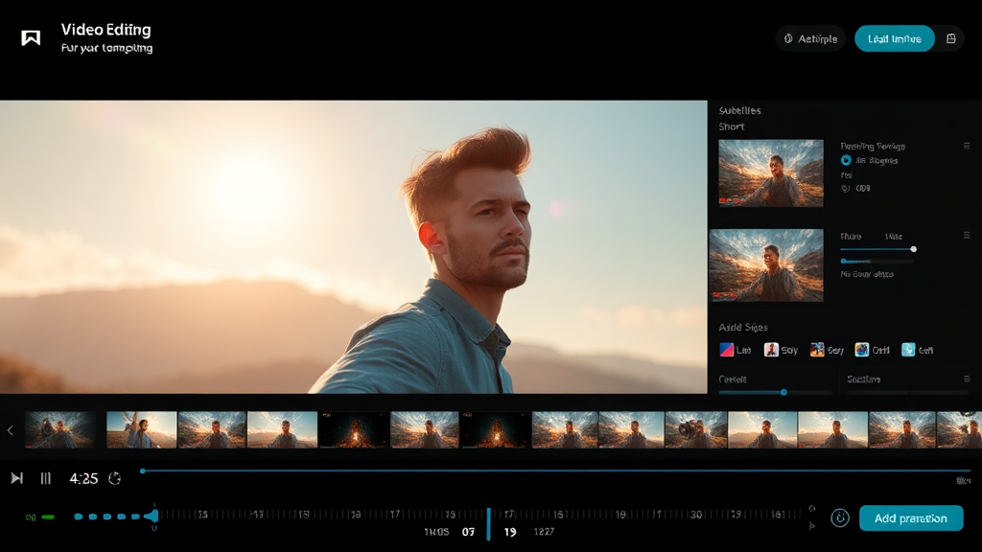The width and height of the screenshot is (982, 552).
Task: Click the save icon in the top-right header
Action: point(950,39)
